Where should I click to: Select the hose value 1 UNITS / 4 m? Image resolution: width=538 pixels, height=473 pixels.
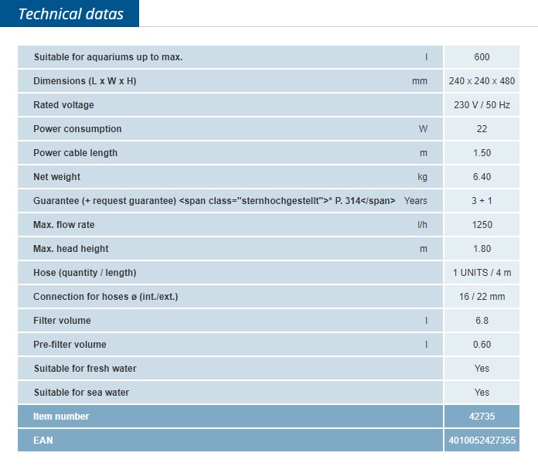pyautogui.click(x=482, y=273)
